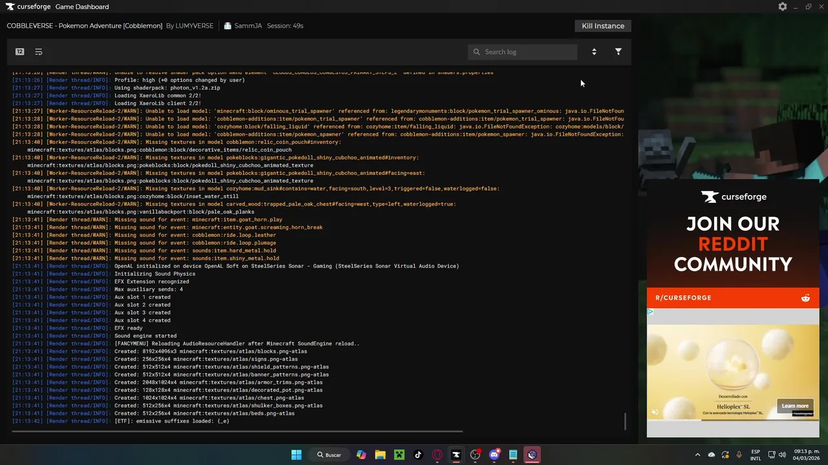Select 'Aux slot 4 created' log line
The height and width of the screenshot is (465, 828).
pyautogui.click(x=91, y=320)
